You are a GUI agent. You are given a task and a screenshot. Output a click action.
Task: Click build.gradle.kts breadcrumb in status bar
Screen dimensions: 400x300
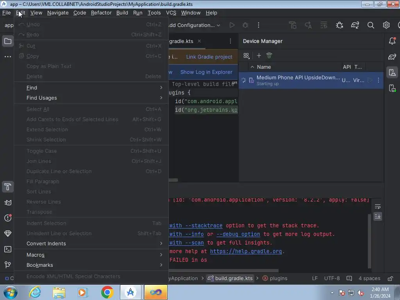tap(230, 278)
